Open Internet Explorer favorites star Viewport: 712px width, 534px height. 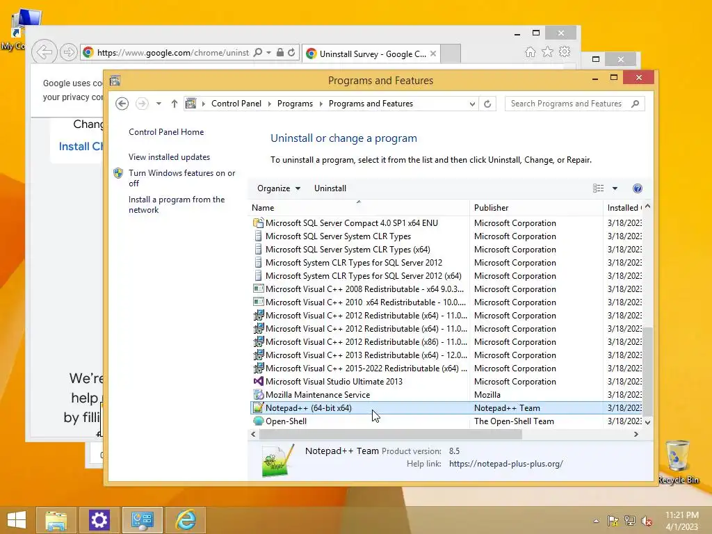point(548,52)
